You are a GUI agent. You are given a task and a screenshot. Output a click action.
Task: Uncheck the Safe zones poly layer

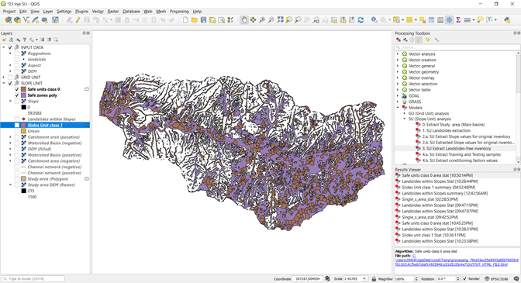click(17, 95)
